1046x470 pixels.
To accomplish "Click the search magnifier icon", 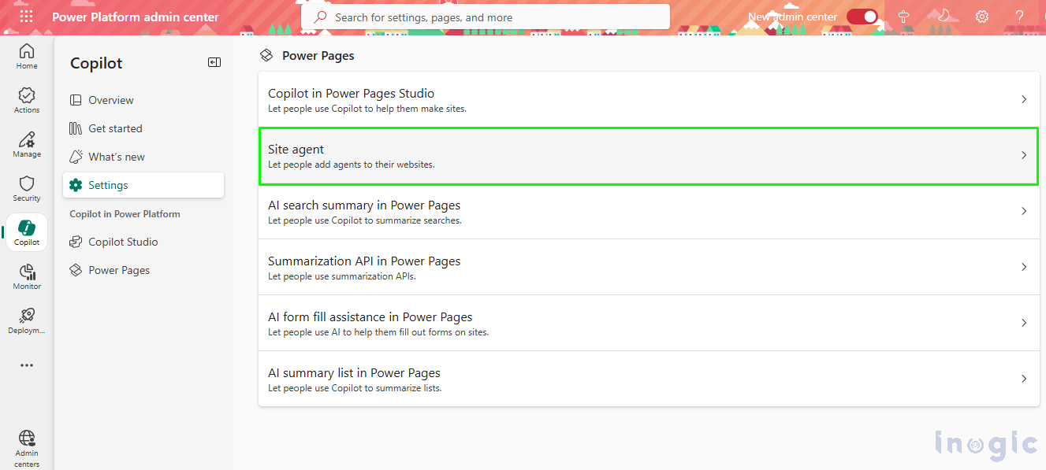I will tap(320, 17).
